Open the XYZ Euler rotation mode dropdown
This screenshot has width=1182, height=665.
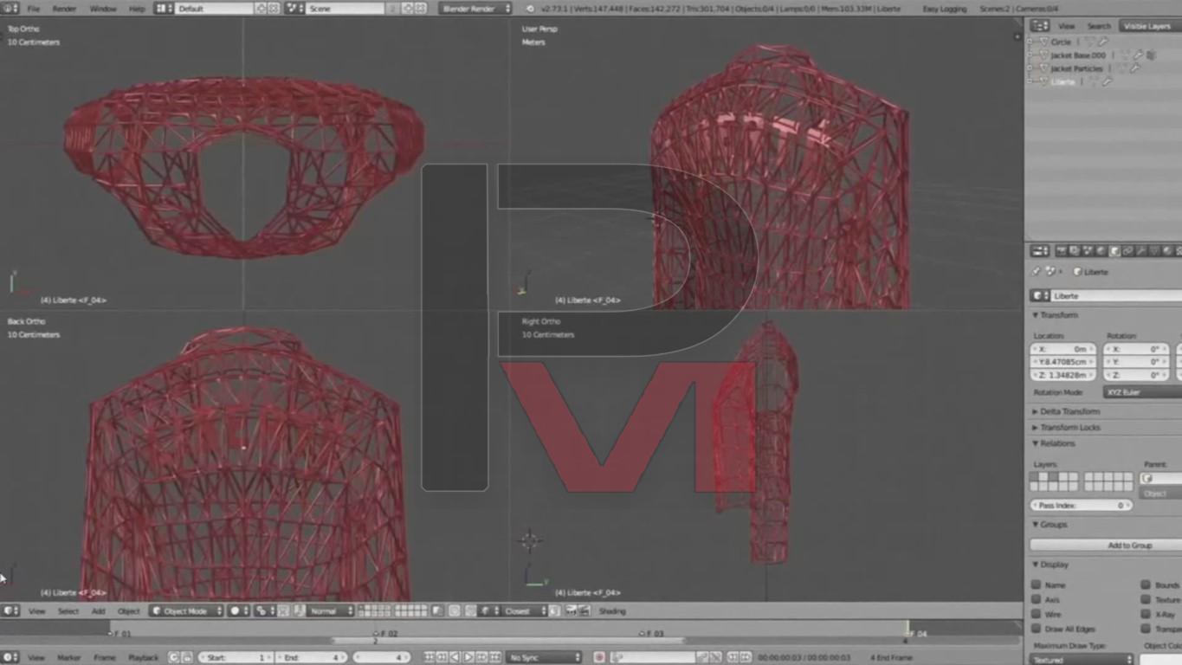1143,392
